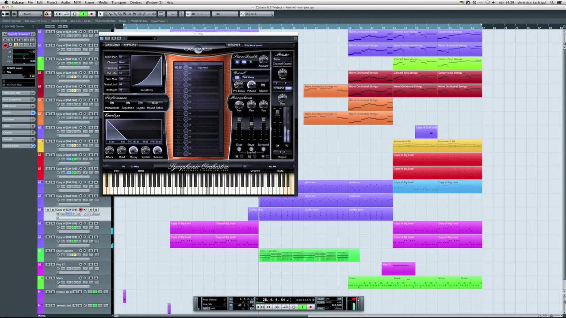Select the arrow Object Selection tool
Screen dimensions: 566x318
click(x=100, y=14)
